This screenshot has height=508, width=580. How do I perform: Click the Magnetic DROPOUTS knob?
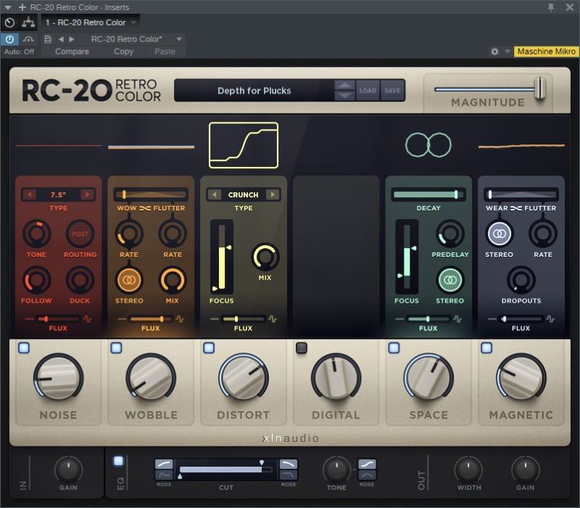(521, 280)
